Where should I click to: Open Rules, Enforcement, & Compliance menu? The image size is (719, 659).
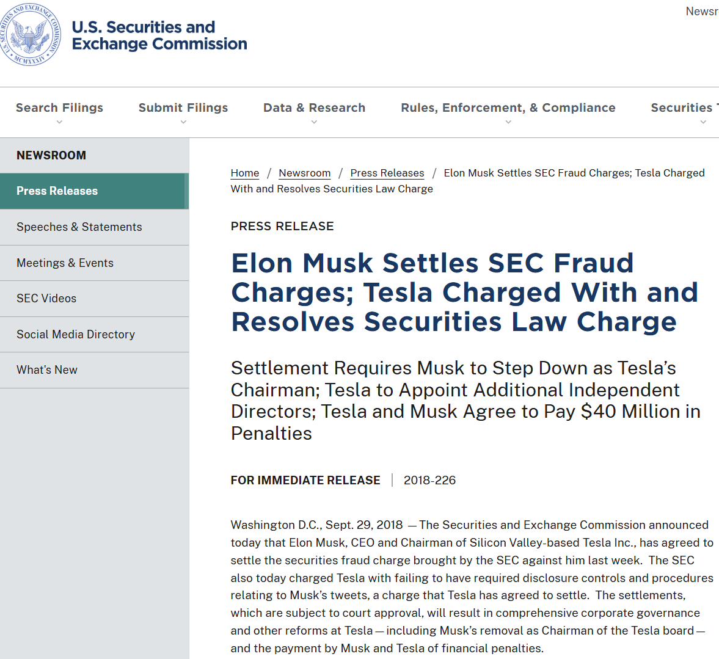click(508, 107)
